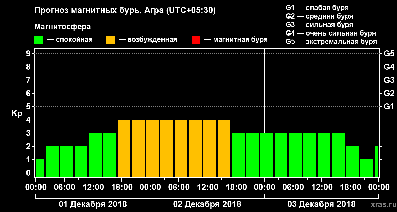Screen dimensions: 397x212
Task: Click the Kp 2 bar above 18:00 on 03 Декабря
Action: pos(353,161)
